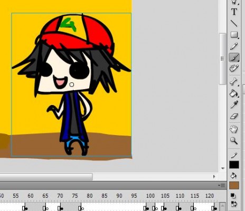245x211 pixels.
Task: Click the timeline scroll up arrow
Action: pos(223,205)
